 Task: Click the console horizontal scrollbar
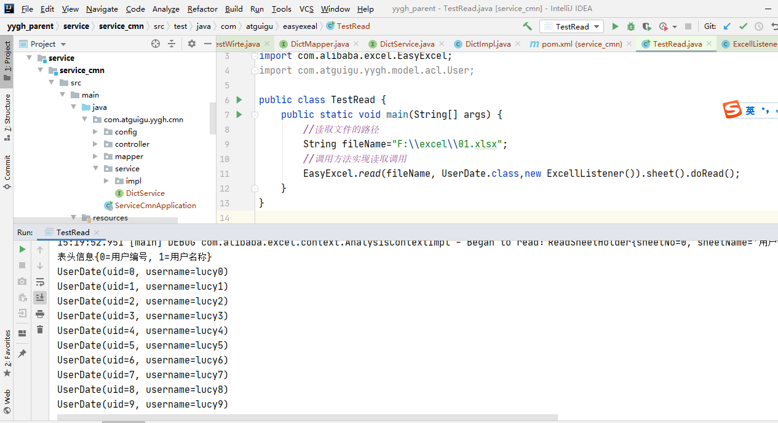(x=308, y=417)
